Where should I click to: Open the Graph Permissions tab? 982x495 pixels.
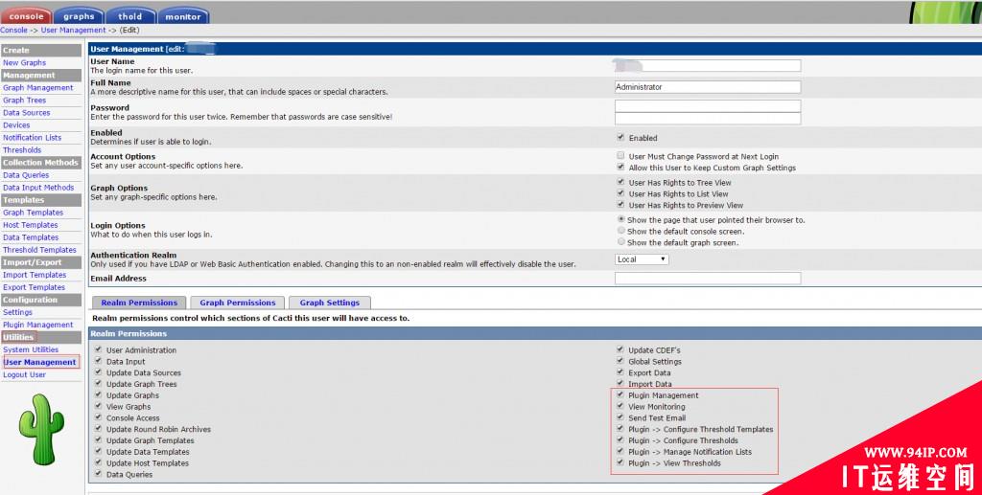238,303
